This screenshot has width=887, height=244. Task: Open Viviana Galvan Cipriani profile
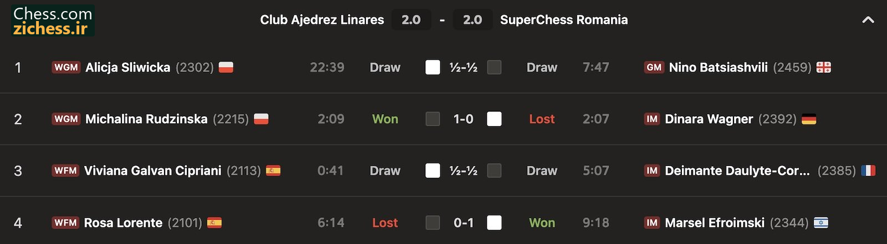pos(152,170)
